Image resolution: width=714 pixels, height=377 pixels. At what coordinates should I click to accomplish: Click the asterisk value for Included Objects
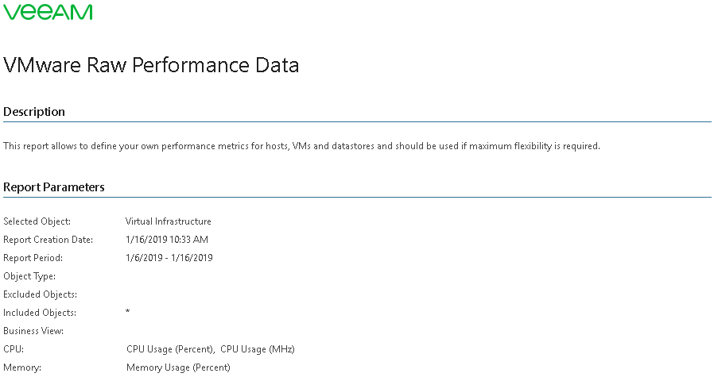click(x=127, y=311)
